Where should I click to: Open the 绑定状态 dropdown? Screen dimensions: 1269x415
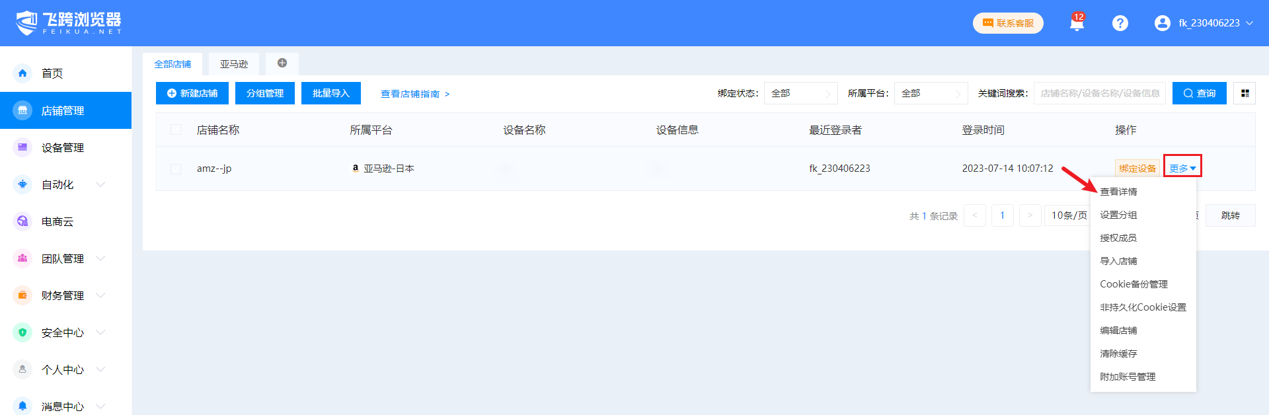pos(800,93)
